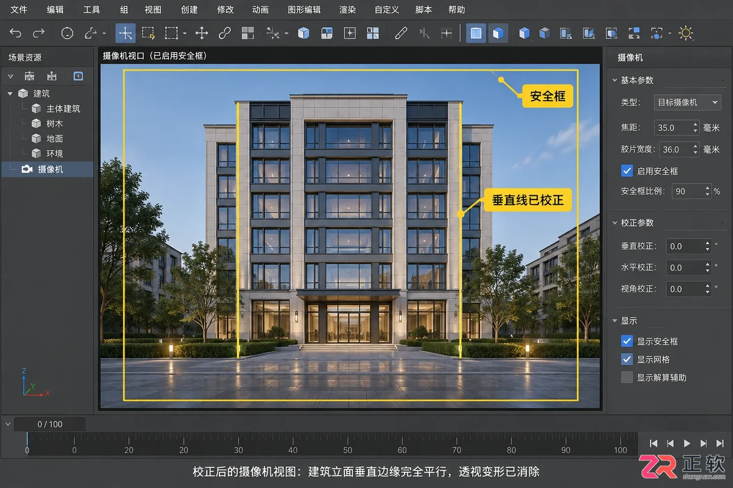Uncheck 显示网格 checkbox
Image resolution: width=733 pixels, height=488 pixels.
pos(627,359)
